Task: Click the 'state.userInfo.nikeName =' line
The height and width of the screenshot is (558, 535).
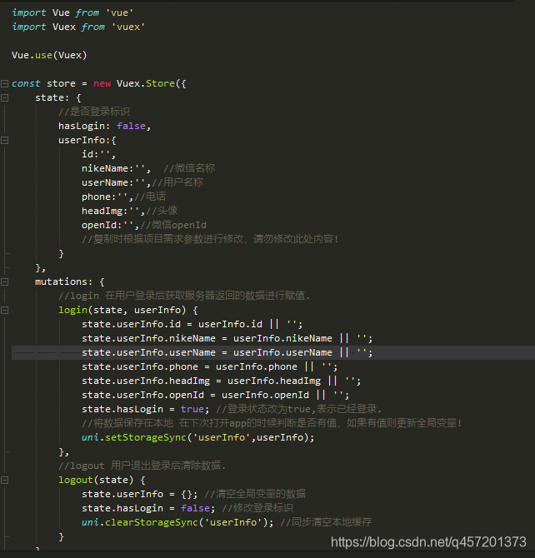Action: click(227, 338)
